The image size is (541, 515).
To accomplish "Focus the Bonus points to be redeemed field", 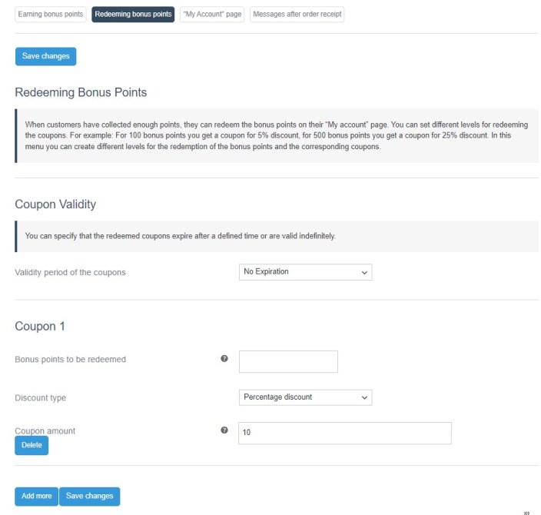I will (288, 361).
